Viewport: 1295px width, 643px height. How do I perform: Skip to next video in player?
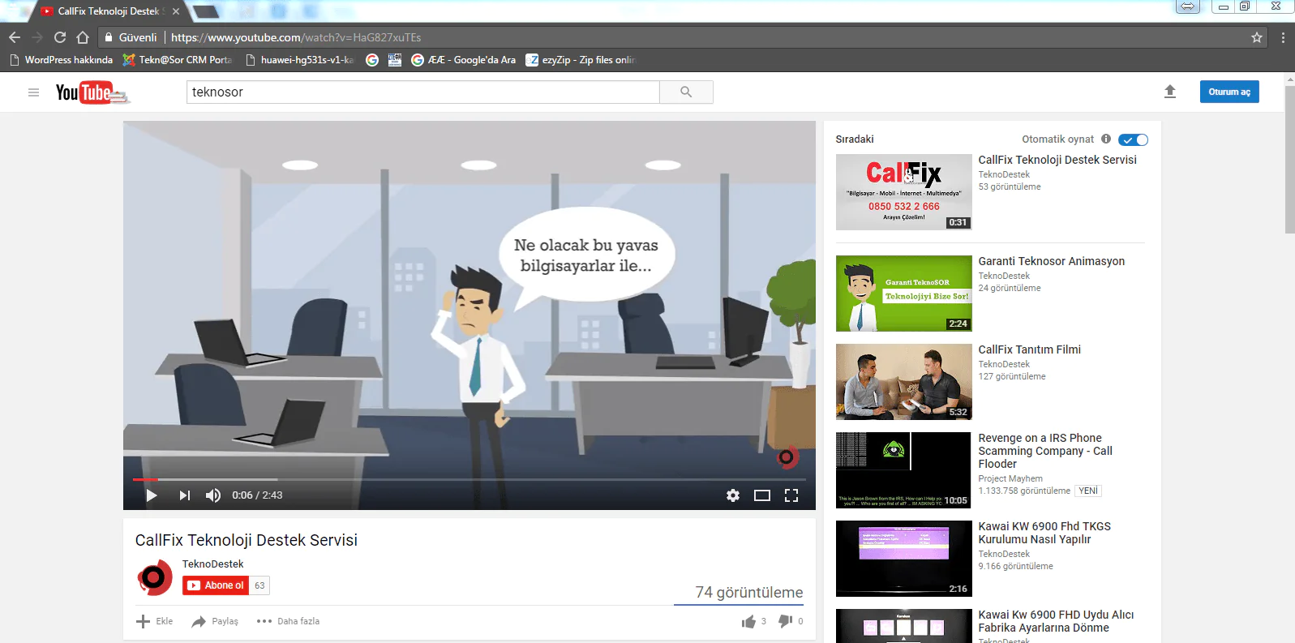pos(185,495)
